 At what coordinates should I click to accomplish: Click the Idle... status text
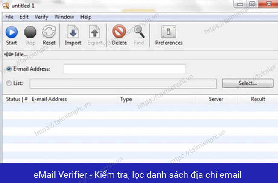(21, 54)
